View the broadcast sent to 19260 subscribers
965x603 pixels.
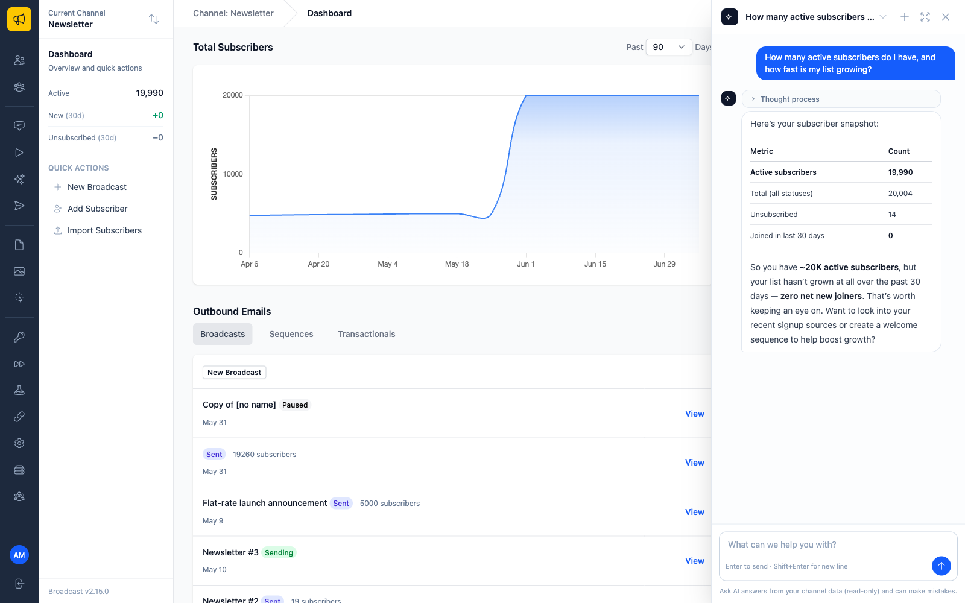695,463
